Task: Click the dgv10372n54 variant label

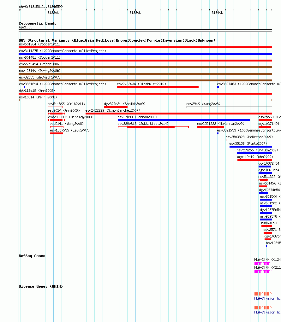Action: point(269,163)
